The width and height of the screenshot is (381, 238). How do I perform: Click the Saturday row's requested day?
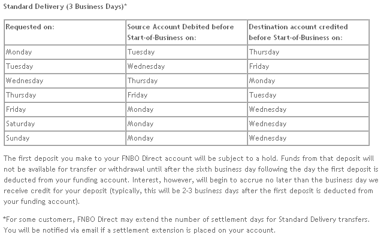(x=65, y=124)
